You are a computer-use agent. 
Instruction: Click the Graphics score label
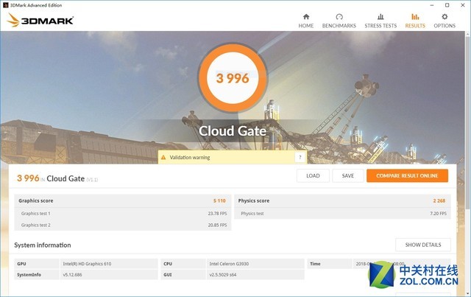(36, 200)
